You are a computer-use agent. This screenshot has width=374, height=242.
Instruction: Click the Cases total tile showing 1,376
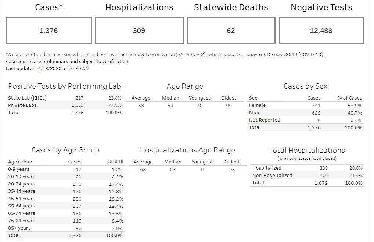(49, 31)
